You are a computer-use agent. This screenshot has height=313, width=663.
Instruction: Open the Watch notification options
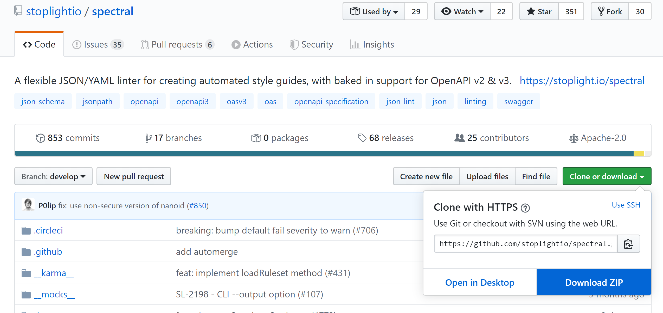(x=462, y=11)
